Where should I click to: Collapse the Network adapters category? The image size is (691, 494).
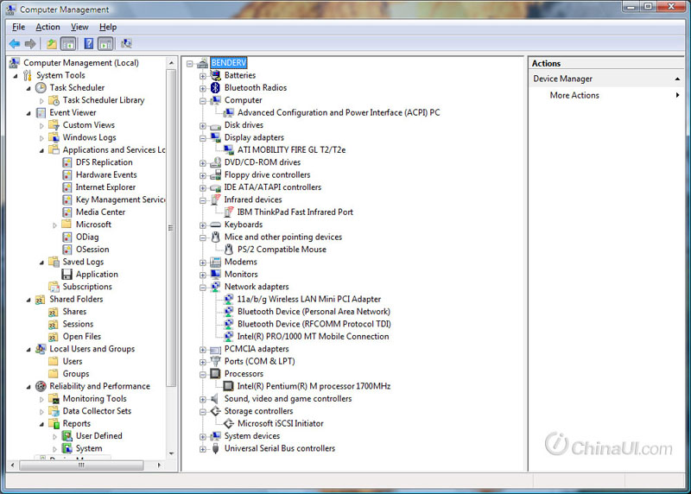pyautogui.click(x=203, y=288)
